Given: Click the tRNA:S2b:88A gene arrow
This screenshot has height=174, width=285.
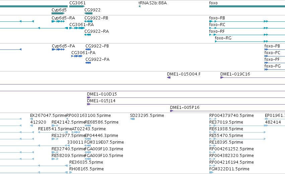Looking at the screenshot, I should coord(139,6).
